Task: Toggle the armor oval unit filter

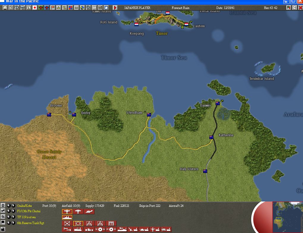Action: [78, 223]
